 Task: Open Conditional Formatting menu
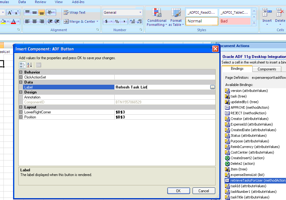[x=157, y=17]
